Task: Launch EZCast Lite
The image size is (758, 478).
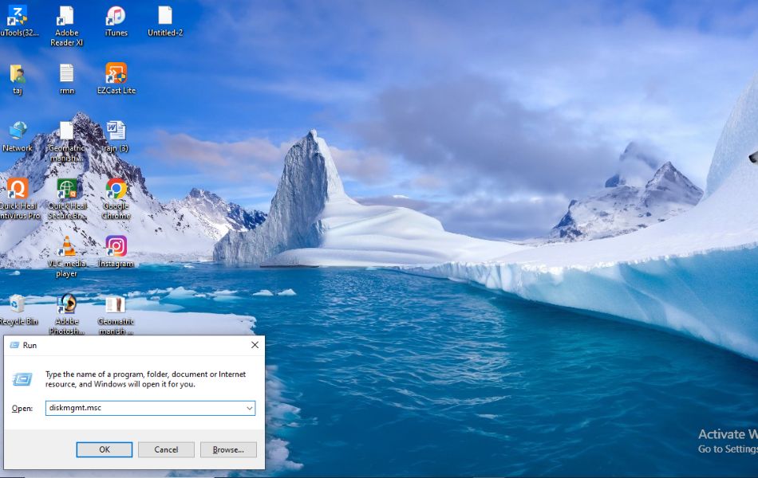Action: [115, 76]
